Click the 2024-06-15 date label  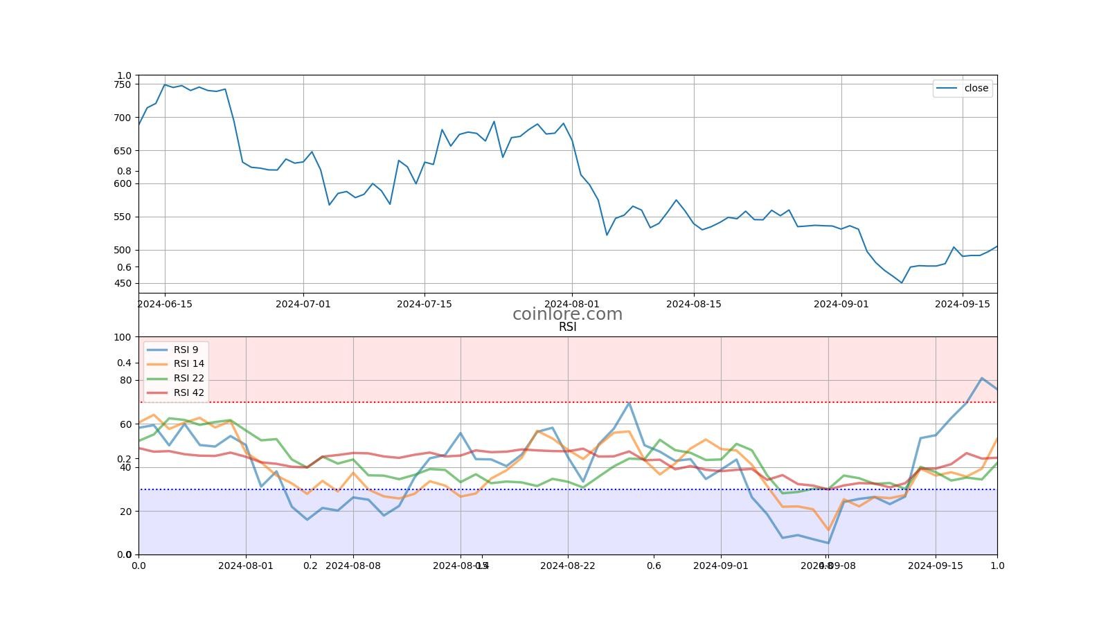click(165, 304)
